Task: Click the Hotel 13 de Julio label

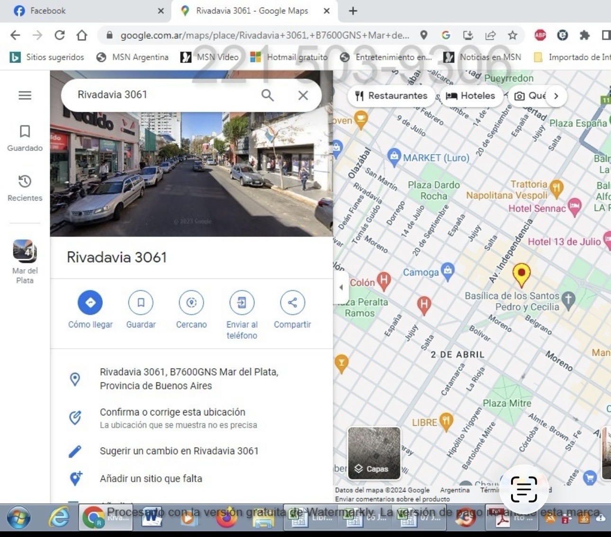Action: 564,242
